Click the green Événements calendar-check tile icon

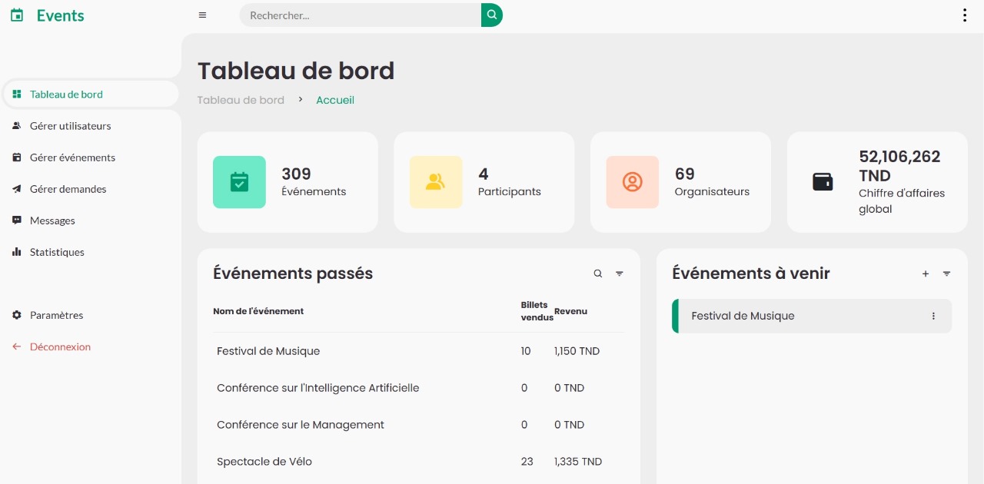[x=239, y=182]
